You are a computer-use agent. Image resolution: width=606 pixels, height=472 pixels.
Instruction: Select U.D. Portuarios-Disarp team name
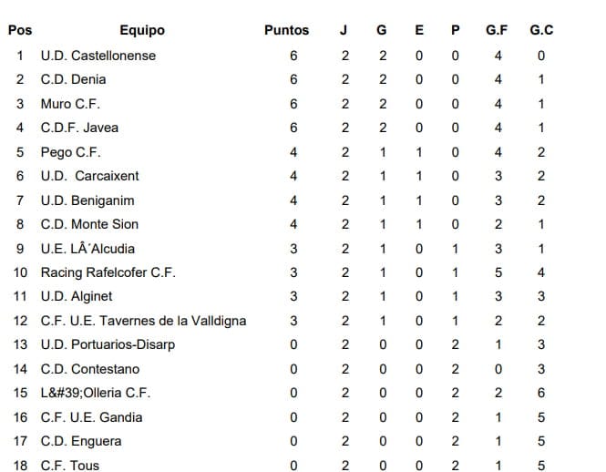point(108,344)
